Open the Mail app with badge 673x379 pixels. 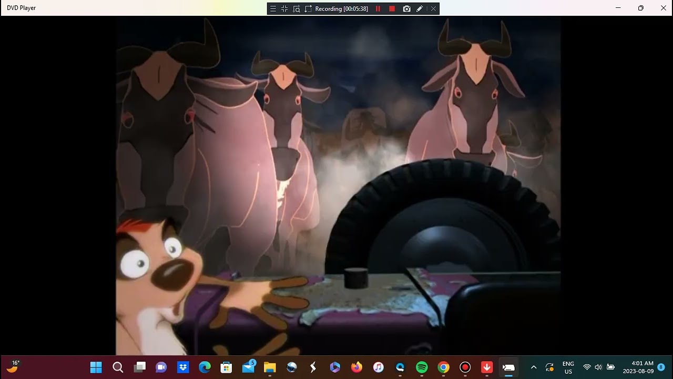pos(248,367)
